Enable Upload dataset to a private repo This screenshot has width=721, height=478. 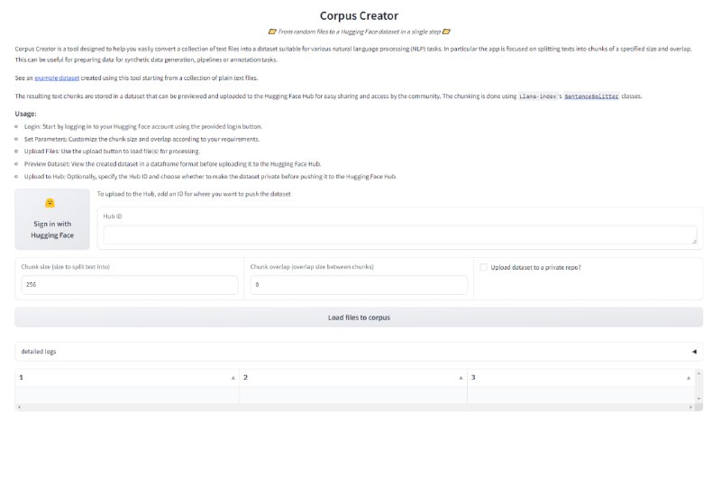point(484,267)
